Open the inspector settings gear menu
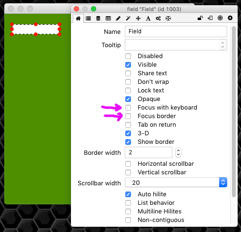241x232 pixels. [x=230, y=18]
